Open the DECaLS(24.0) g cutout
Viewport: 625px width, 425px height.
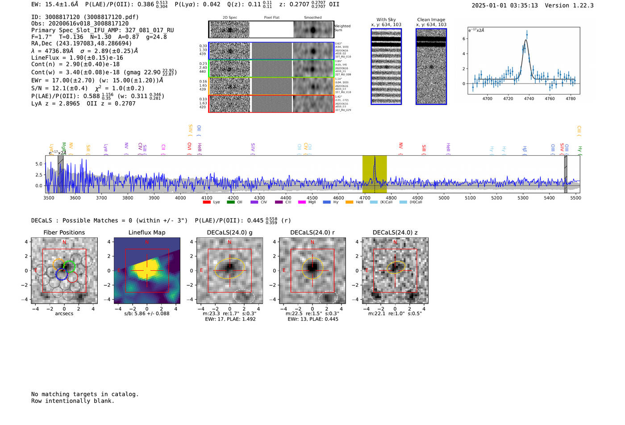[x=229, y=271]
